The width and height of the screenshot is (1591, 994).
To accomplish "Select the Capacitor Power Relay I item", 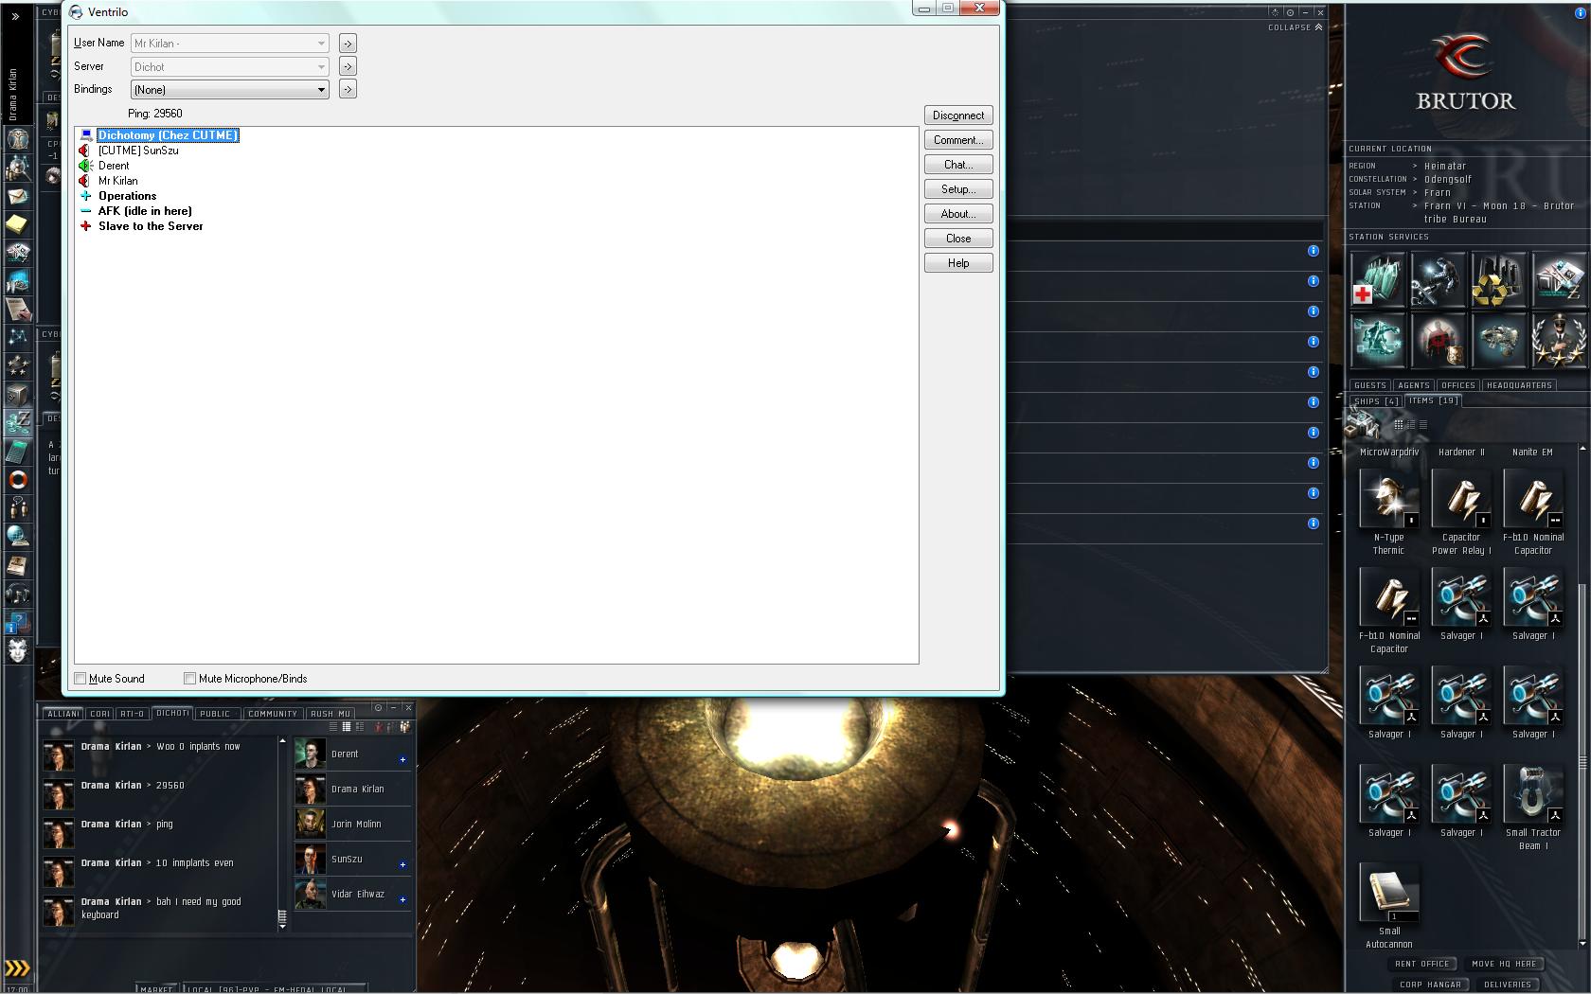I will 1461,512.
